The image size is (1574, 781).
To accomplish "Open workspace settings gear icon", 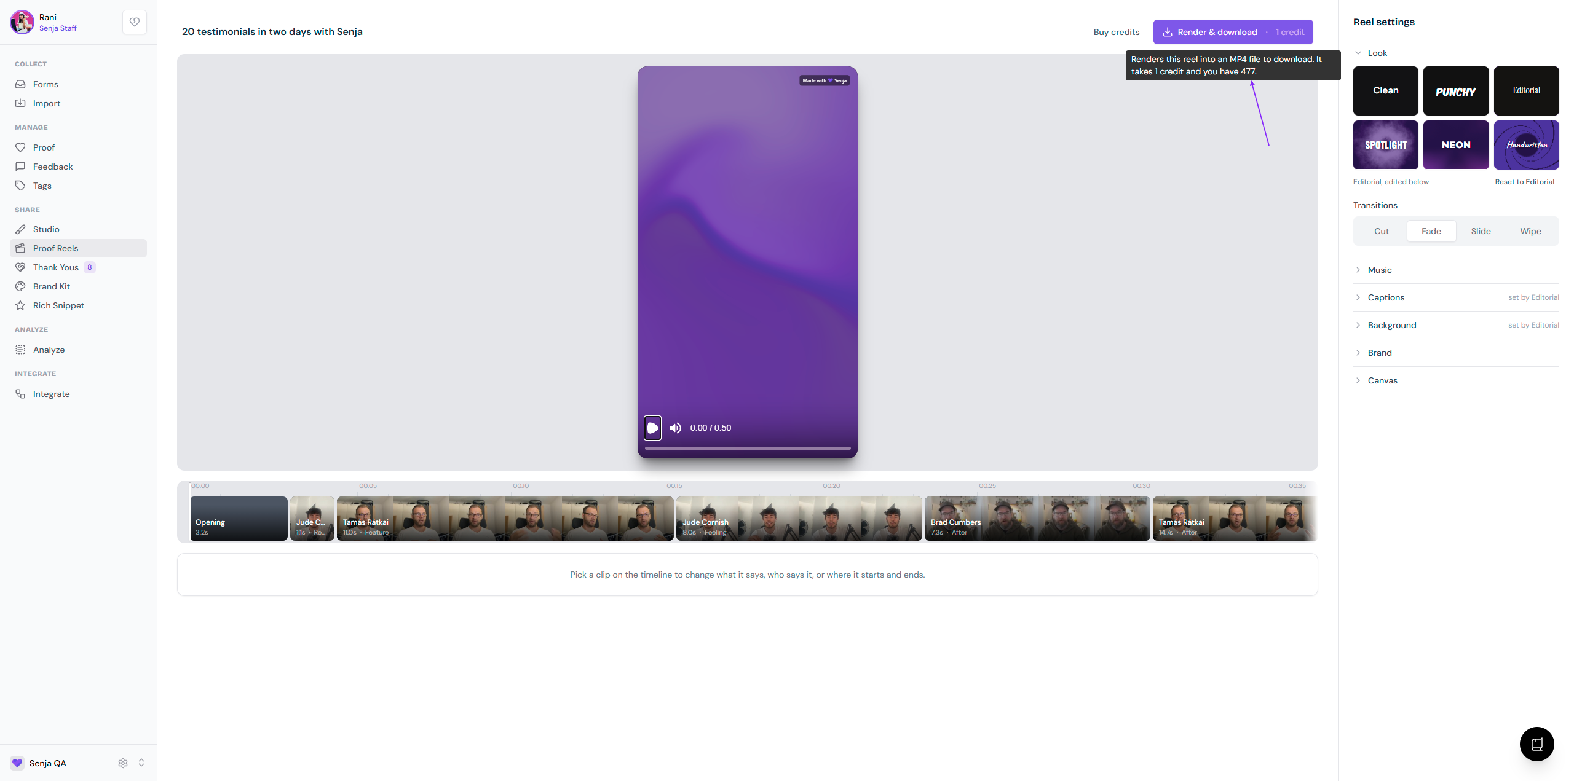I will pyautogui.click(x=123, y=763).
